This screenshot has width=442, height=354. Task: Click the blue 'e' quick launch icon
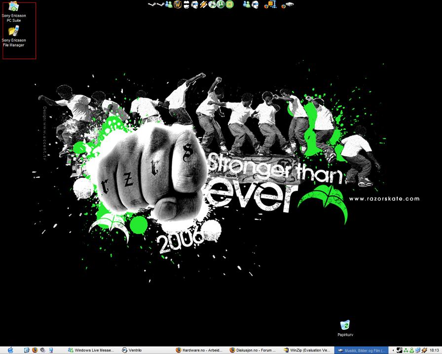27,350
